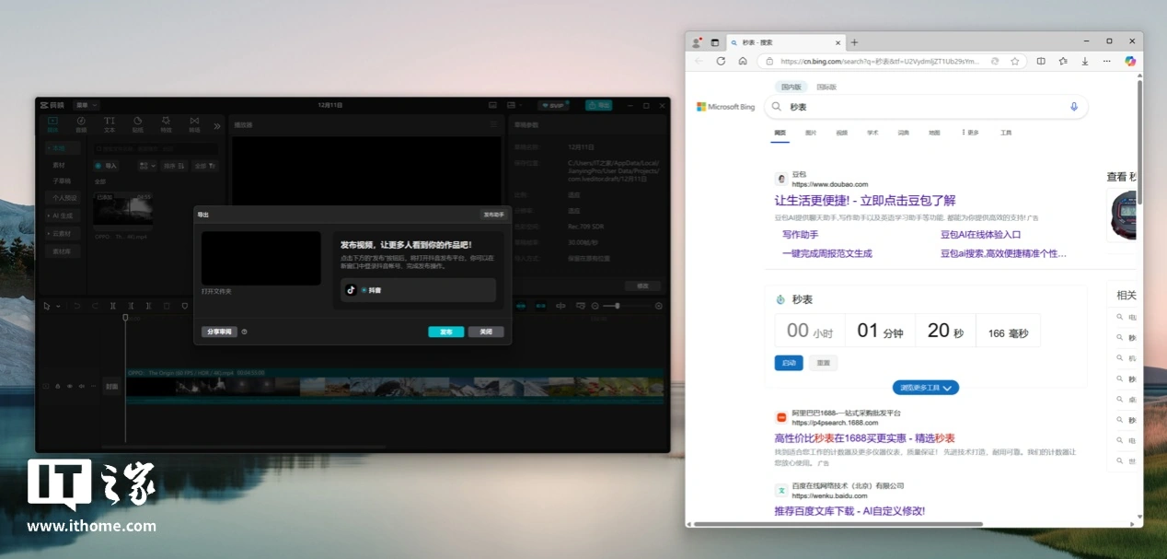Expand the 云素材 sidebar section

coord(64,233)
